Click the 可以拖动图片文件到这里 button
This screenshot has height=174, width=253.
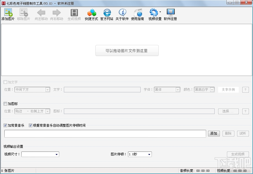(127, 50)
